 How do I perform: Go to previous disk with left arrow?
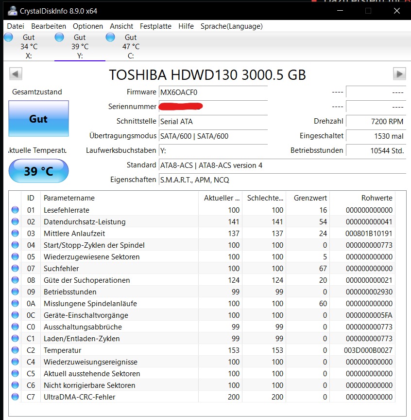[16, 73]
